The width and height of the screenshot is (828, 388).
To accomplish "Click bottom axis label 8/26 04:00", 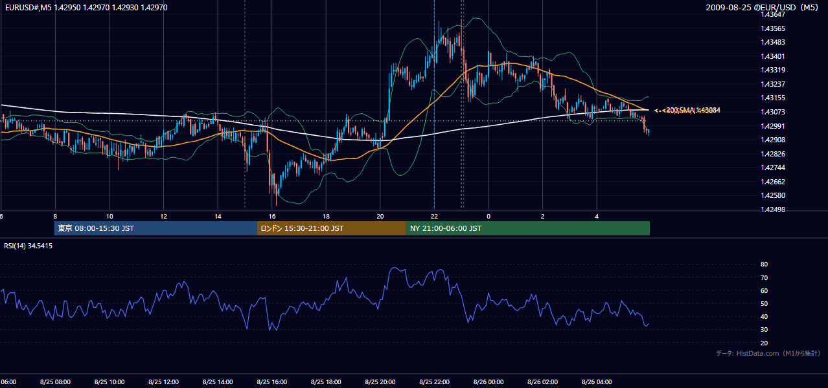I will (597, 382).
